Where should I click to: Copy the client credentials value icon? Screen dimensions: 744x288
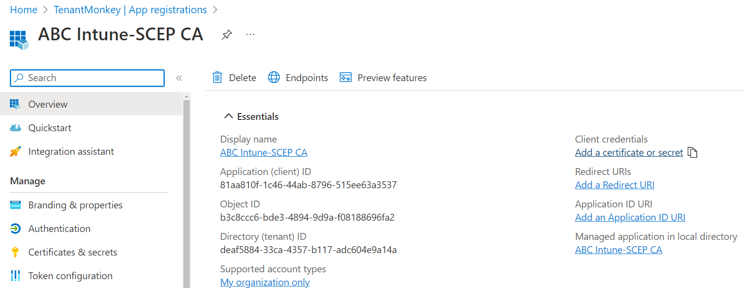[x=693, y=152]
